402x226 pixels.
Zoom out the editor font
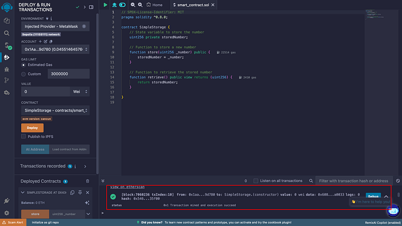pyautogui.click(x=133, y=5)
